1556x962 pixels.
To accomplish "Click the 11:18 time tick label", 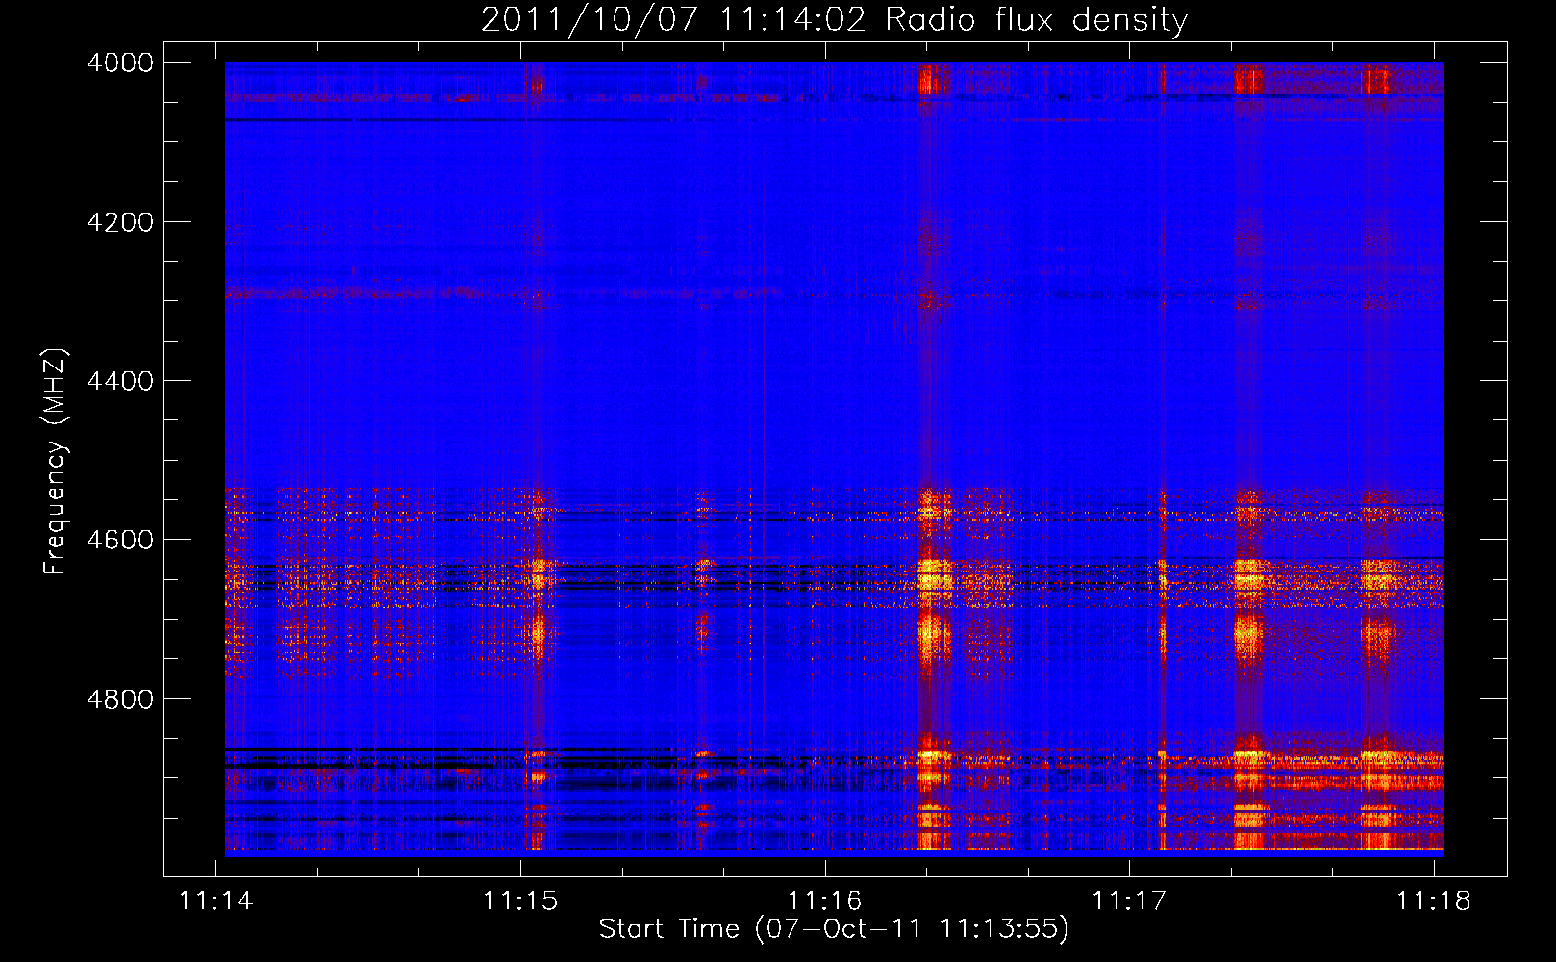I will [x=1434, y=901].
